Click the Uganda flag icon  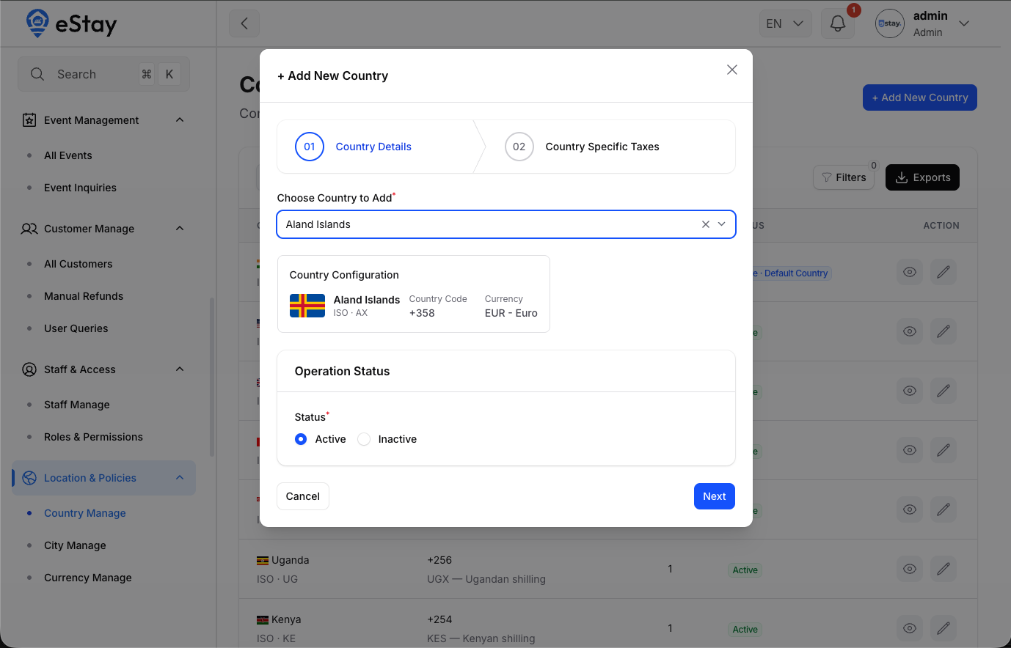point(263,561)
